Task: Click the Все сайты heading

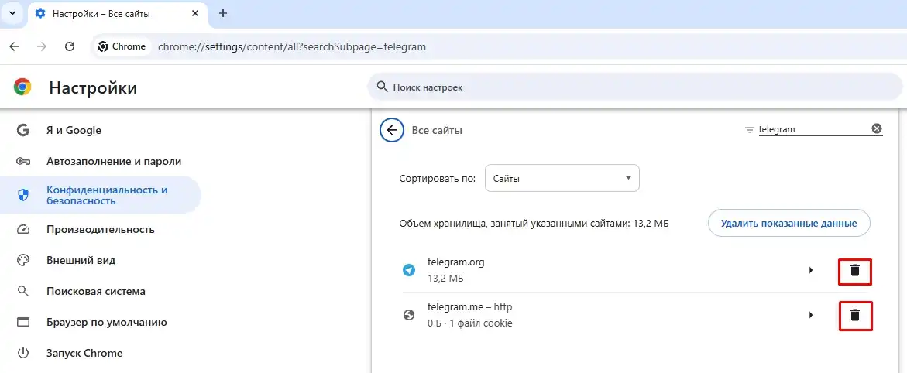Action: [x=437, y=131]
